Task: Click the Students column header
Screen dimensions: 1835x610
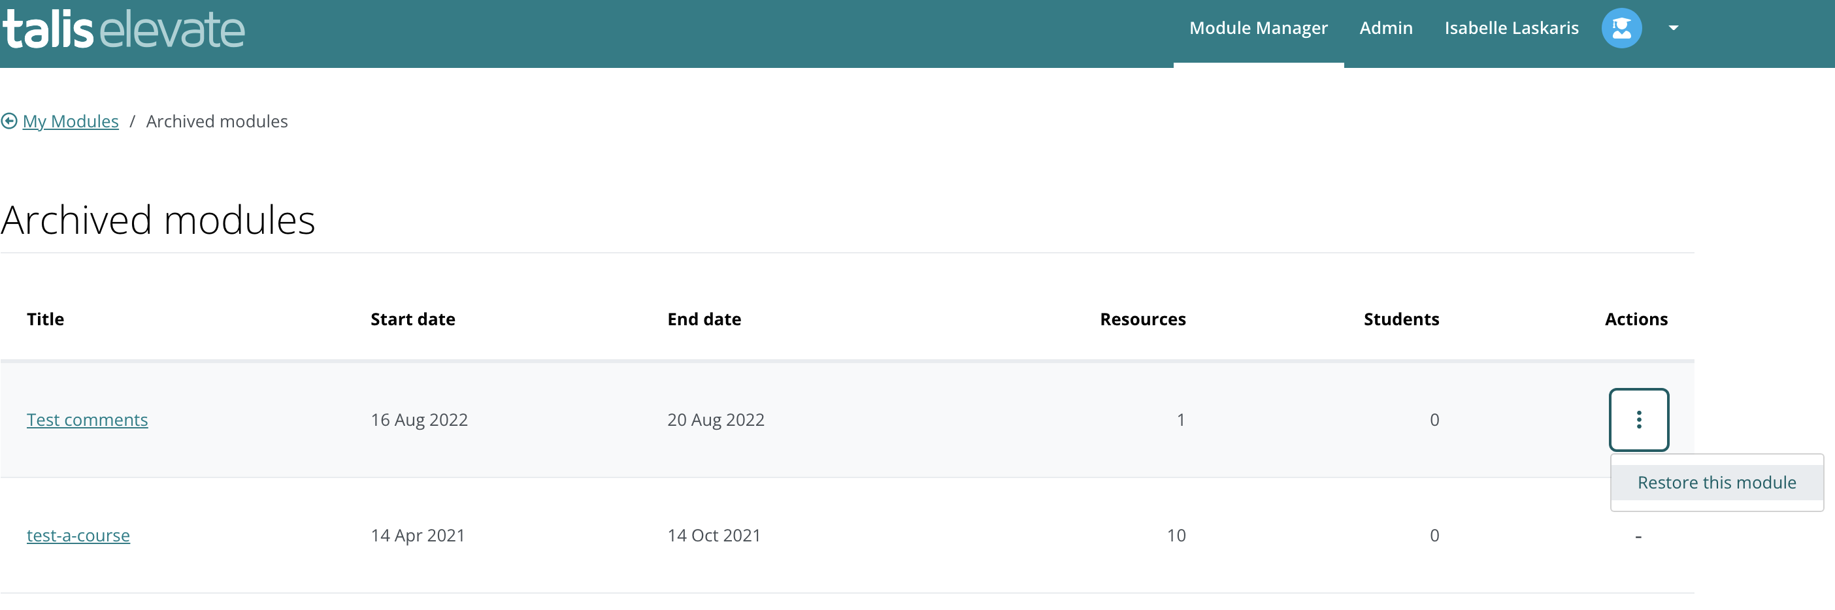Action: (1401, 319)
